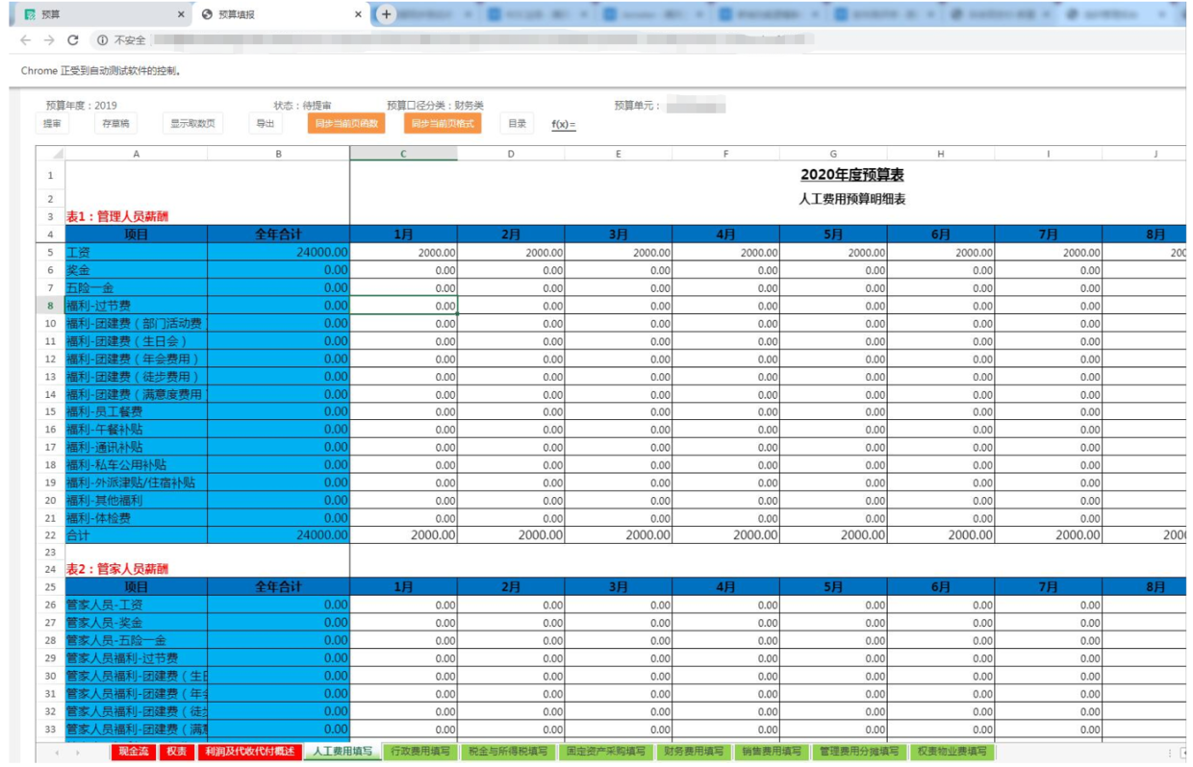The width and height of the screenshot is (1193, 767).
Task: Click sheet tabs scroll-left arrow
Action: pyautogui.click(x=57, y=753)
